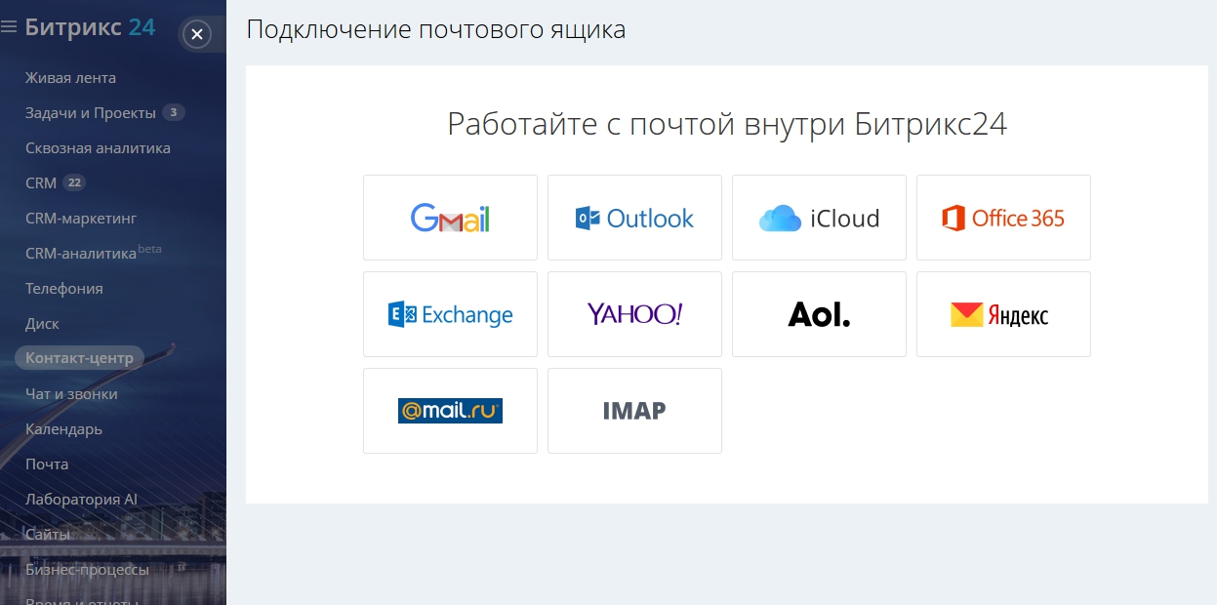Open Чат и звонки

click(x=71, y=394)
